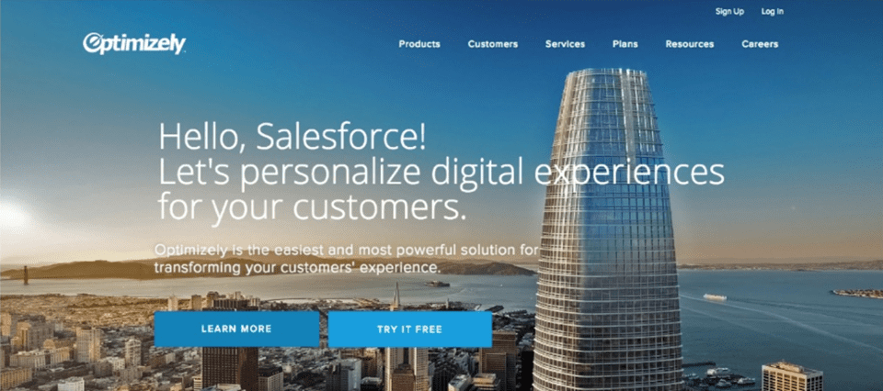Open the Services nav item
Image resolution: width=883 pixels, height=391 pixels.
click(565, 44)
